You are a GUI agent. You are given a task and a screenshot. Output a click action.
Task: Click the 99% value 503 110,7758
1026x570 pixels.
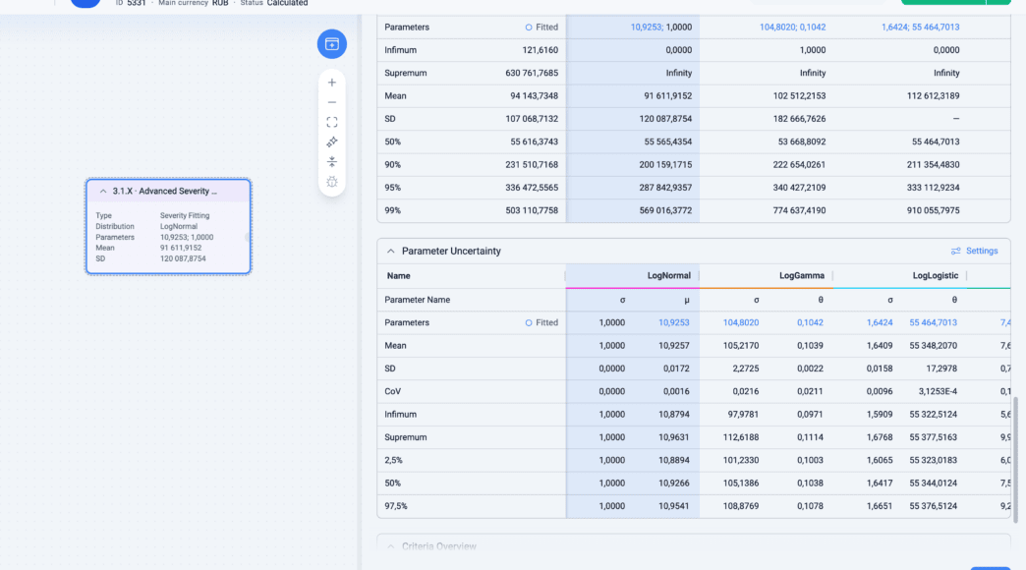pyautogui.click(x=532, y=210)
